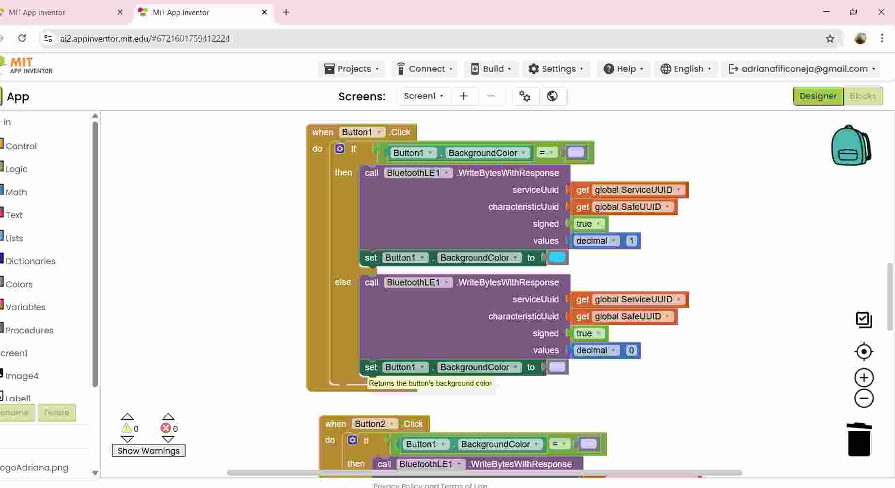Open decimal dropdown with value 1
Screen dimensions: 895x488
(596, 241)
